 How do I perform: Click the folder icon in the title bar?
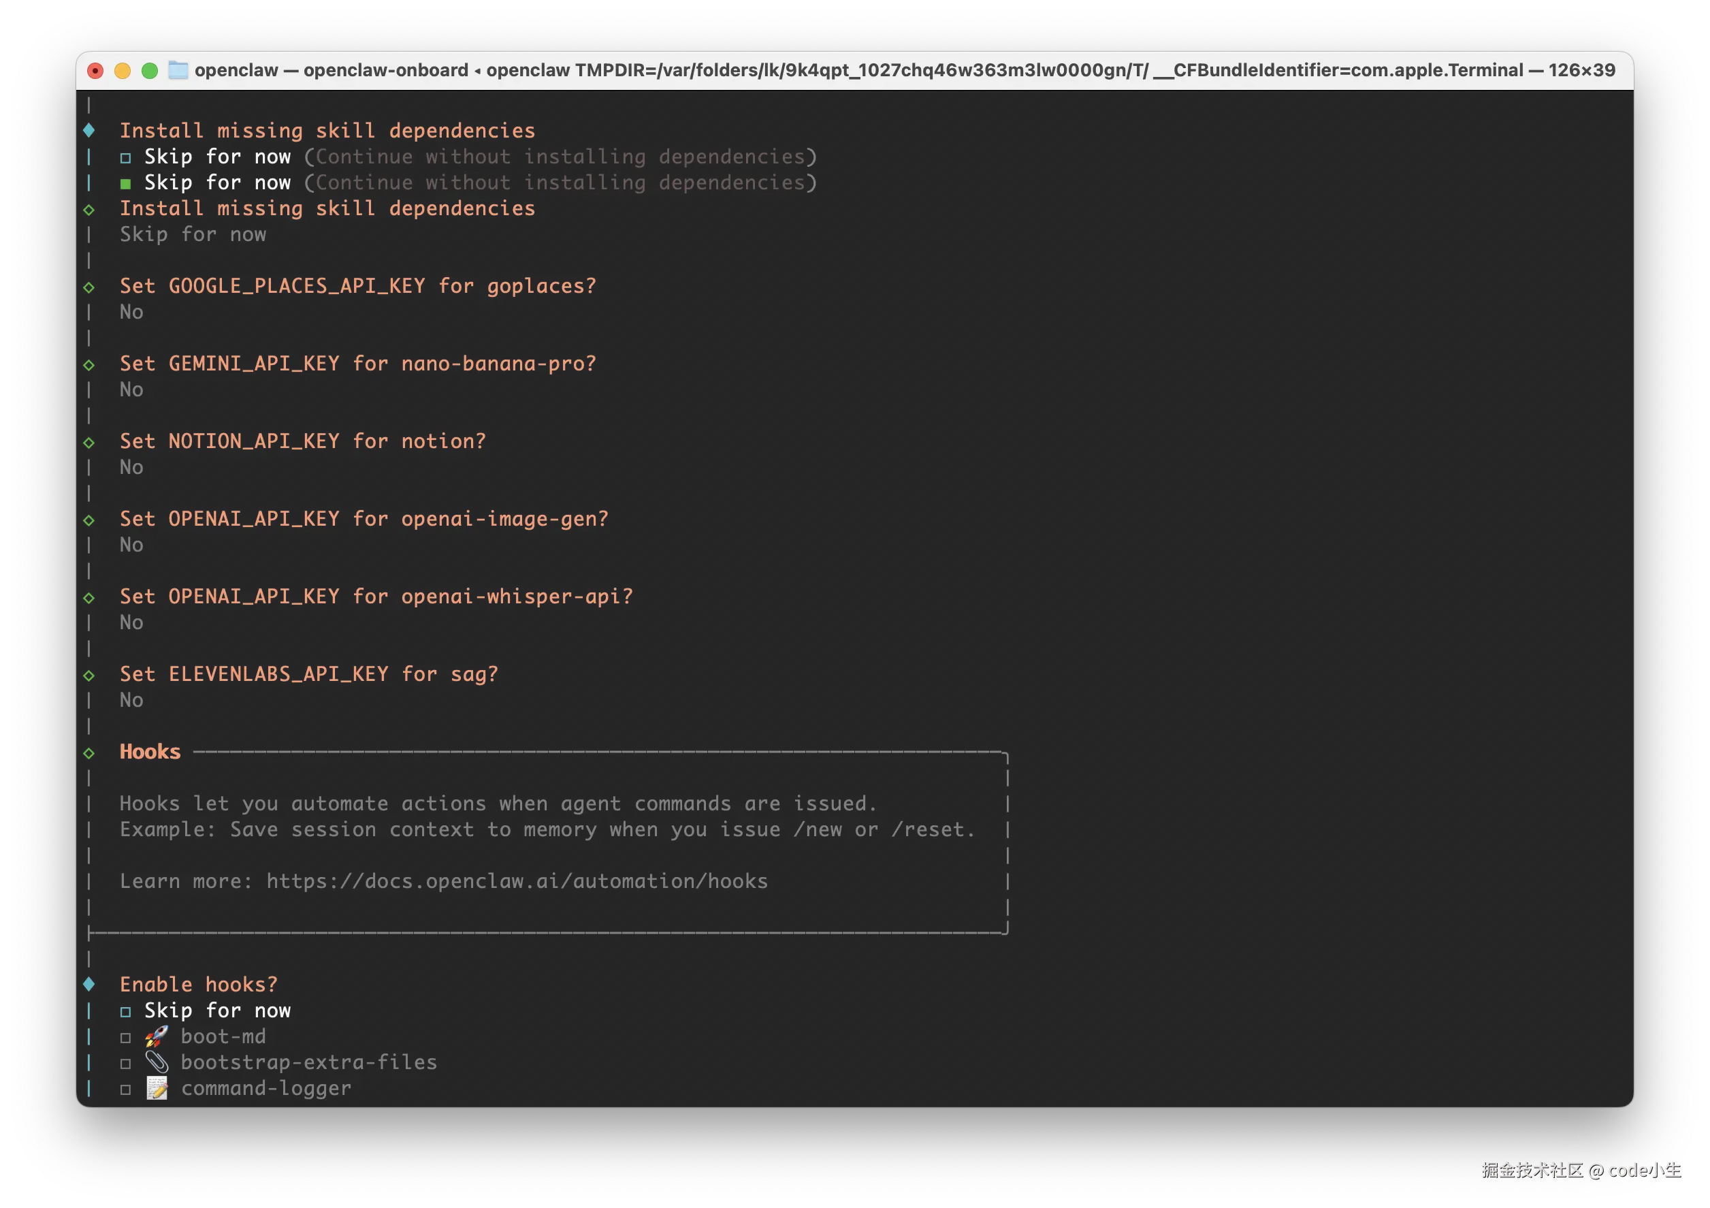click(x=178, y=70)
